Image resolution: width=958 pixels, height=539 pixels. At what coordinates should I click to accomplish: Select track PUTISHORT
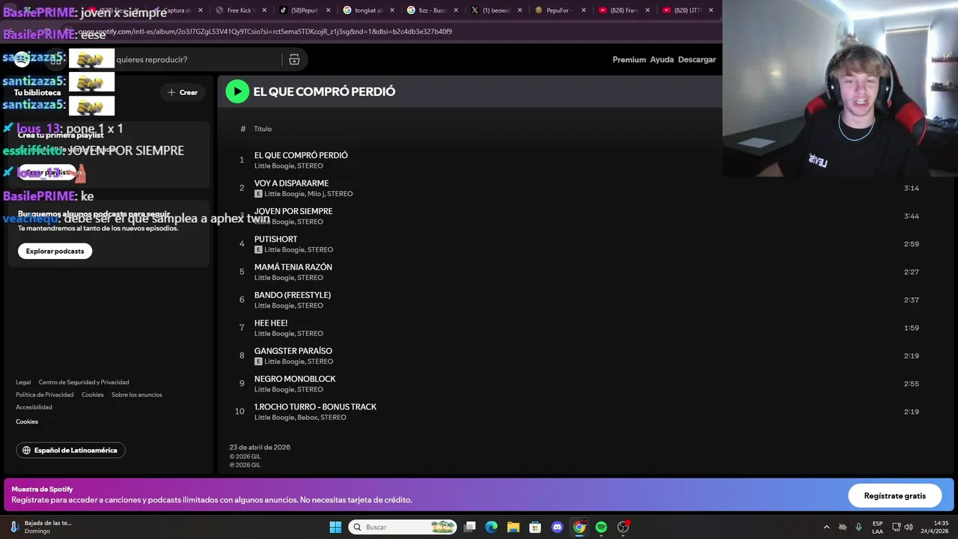coord(275,240)
